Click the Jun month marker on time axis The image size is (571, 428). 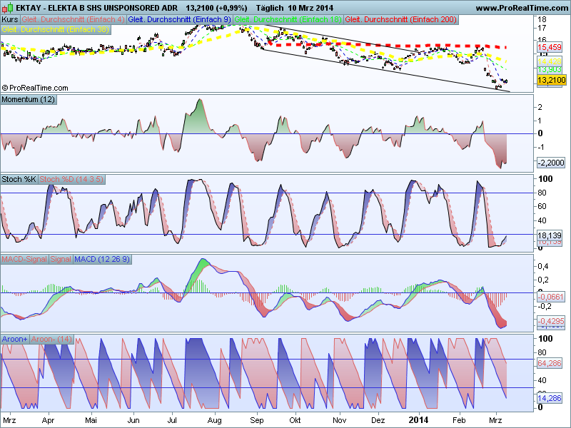133,420
